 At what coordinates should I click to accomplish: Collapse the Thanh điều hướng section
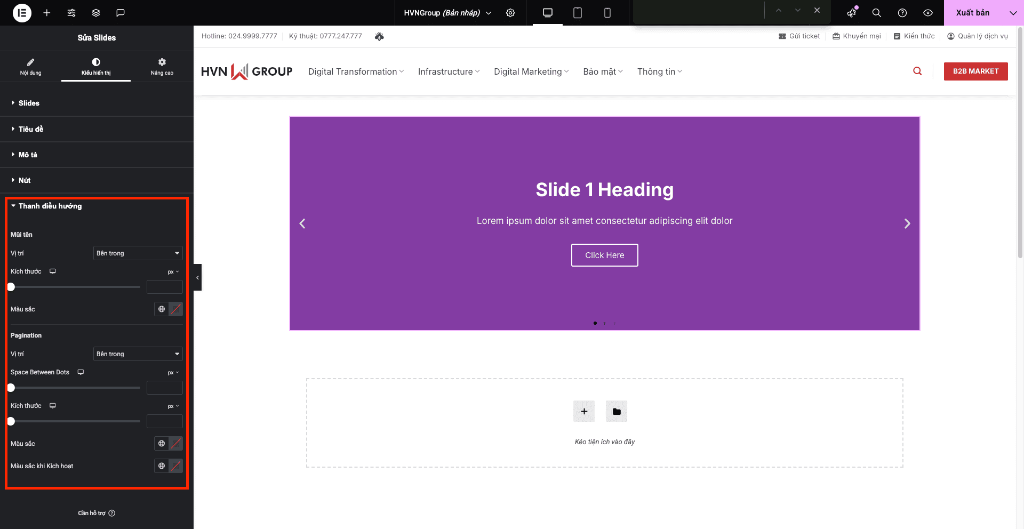click(50, 206)
